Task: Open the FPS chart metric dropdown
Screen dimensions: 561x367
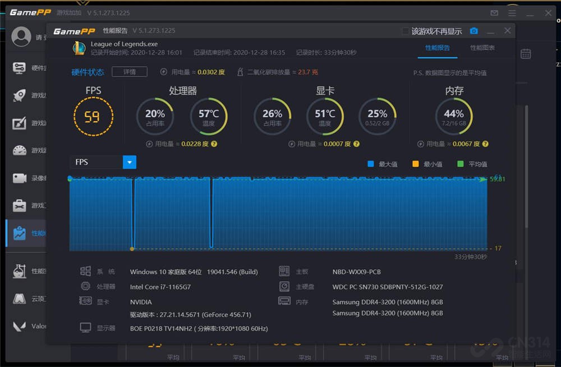Action: (x=130, y=162)
